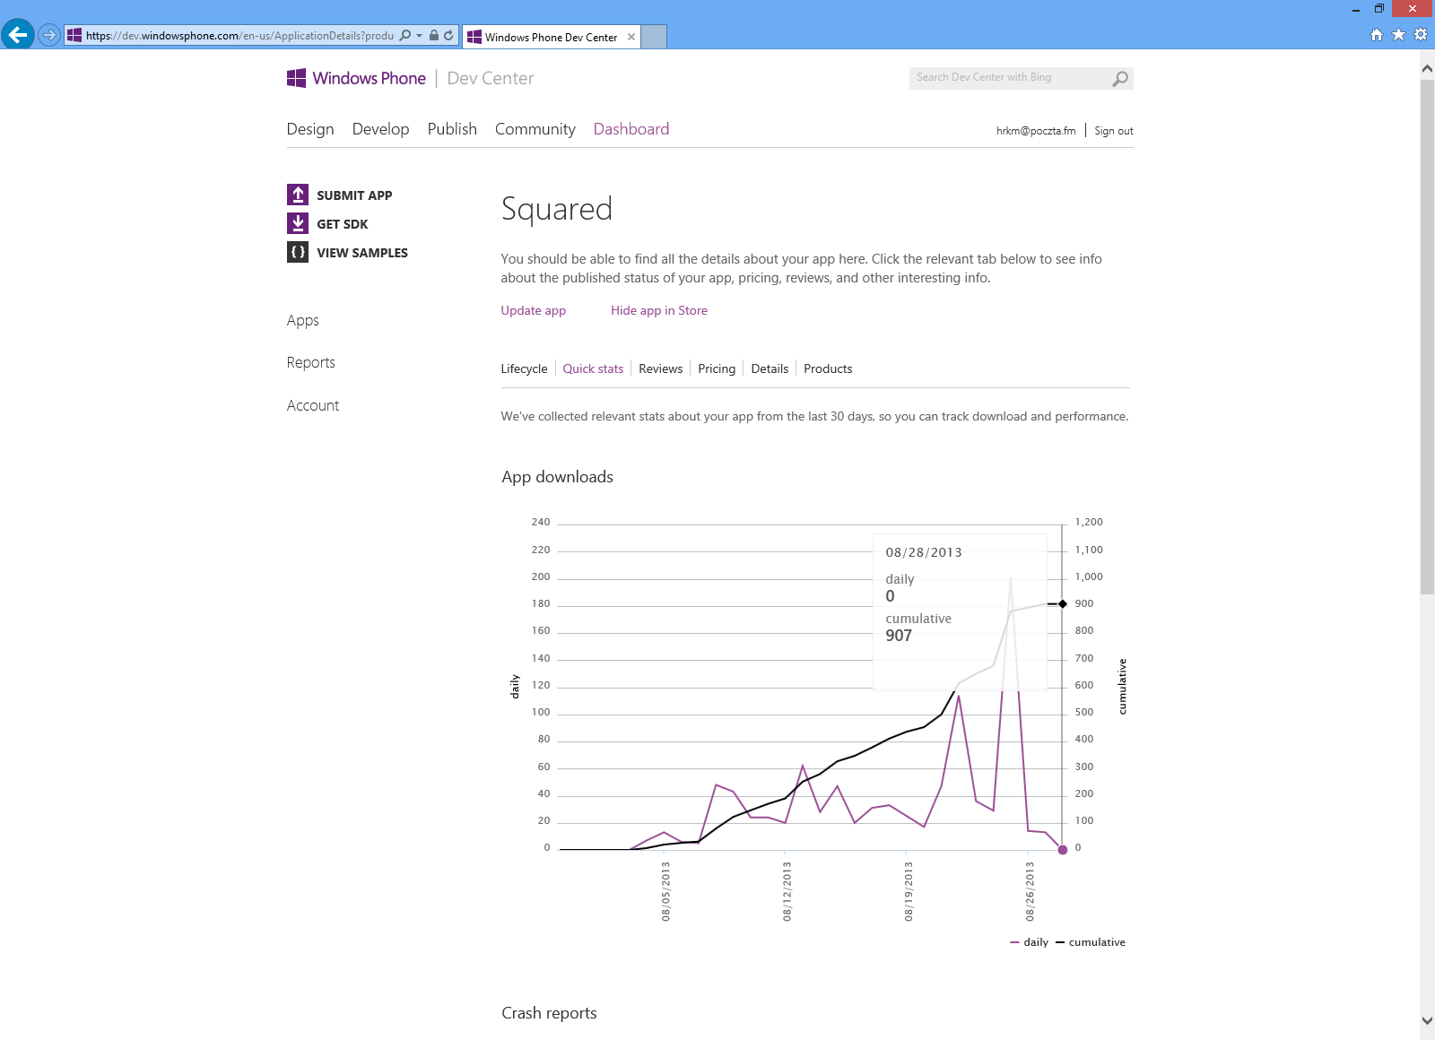This screenshot has height=1040, width=1435.
Task: Click the cumulative legend entry
Action: pyautogui.click(x=1091, y=942)
